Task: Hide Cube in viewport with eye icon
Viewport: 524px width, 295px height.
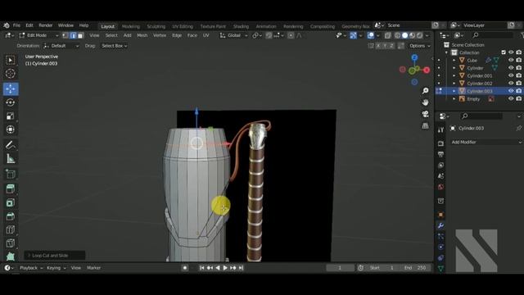Action: coord(511,60)
